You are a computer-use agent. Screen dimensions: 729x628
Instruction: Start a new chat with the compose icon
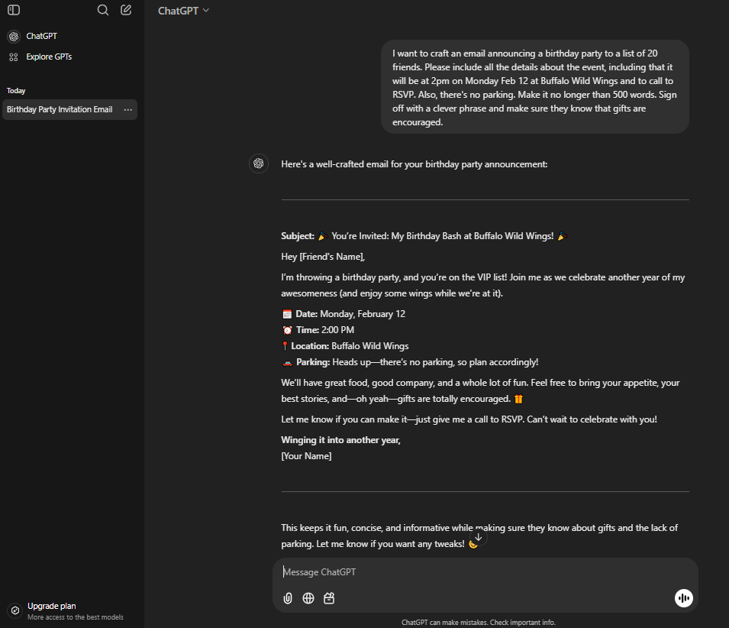(125, 10)
